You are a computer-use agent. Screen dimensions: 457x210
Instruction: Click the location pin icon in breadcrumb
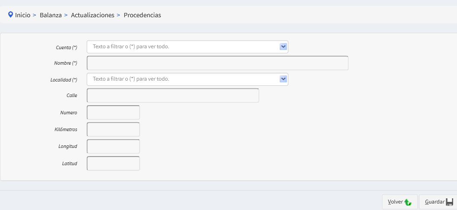coord(11,15)
